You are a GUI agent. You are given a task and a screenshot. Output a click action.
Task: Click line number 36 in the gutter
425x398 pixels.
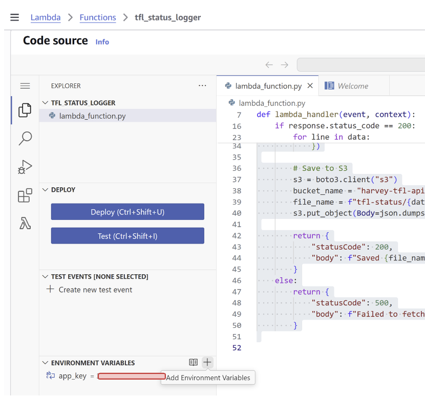point(237,168)
